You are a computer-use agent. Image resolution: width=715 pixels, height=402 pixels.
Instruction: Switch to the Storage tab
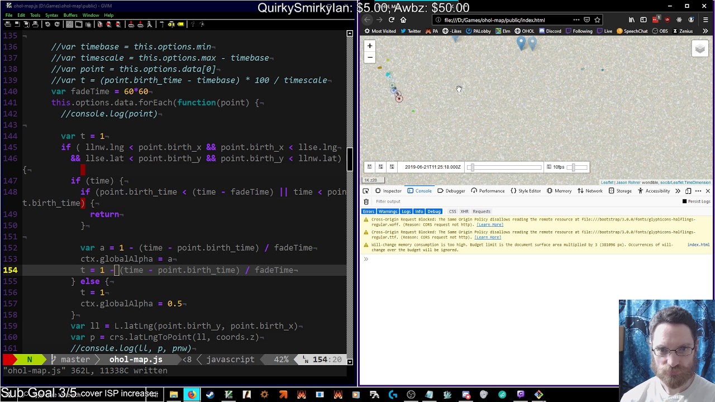pos(619,191)
